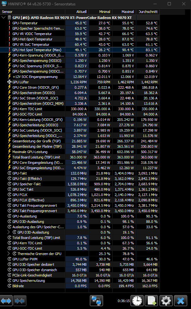Click clock icon beside GPU Lüfter PWM
This screenshot has width=191, height=309.
click(x=9, y=259)
